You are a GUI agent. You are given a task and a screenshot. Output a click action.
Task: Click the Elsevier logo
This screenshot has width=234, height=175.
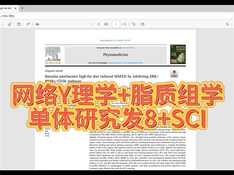coord(53,56)
